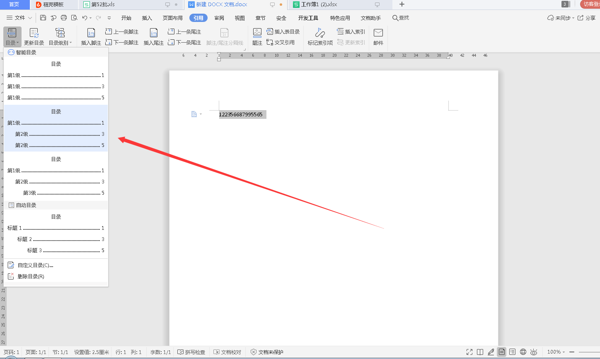
Task: Click the Insert Table of Figures icon
Action: tap(283, 31)
